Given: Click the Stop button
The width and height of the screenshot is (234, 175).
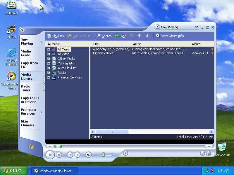Looking at the screenshot, I should 59,155.
